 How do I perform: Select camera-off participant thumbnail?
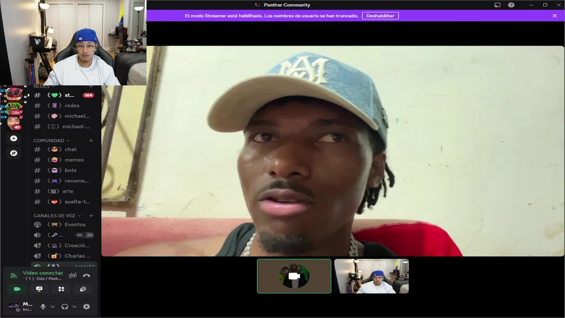tap(294, 276)
